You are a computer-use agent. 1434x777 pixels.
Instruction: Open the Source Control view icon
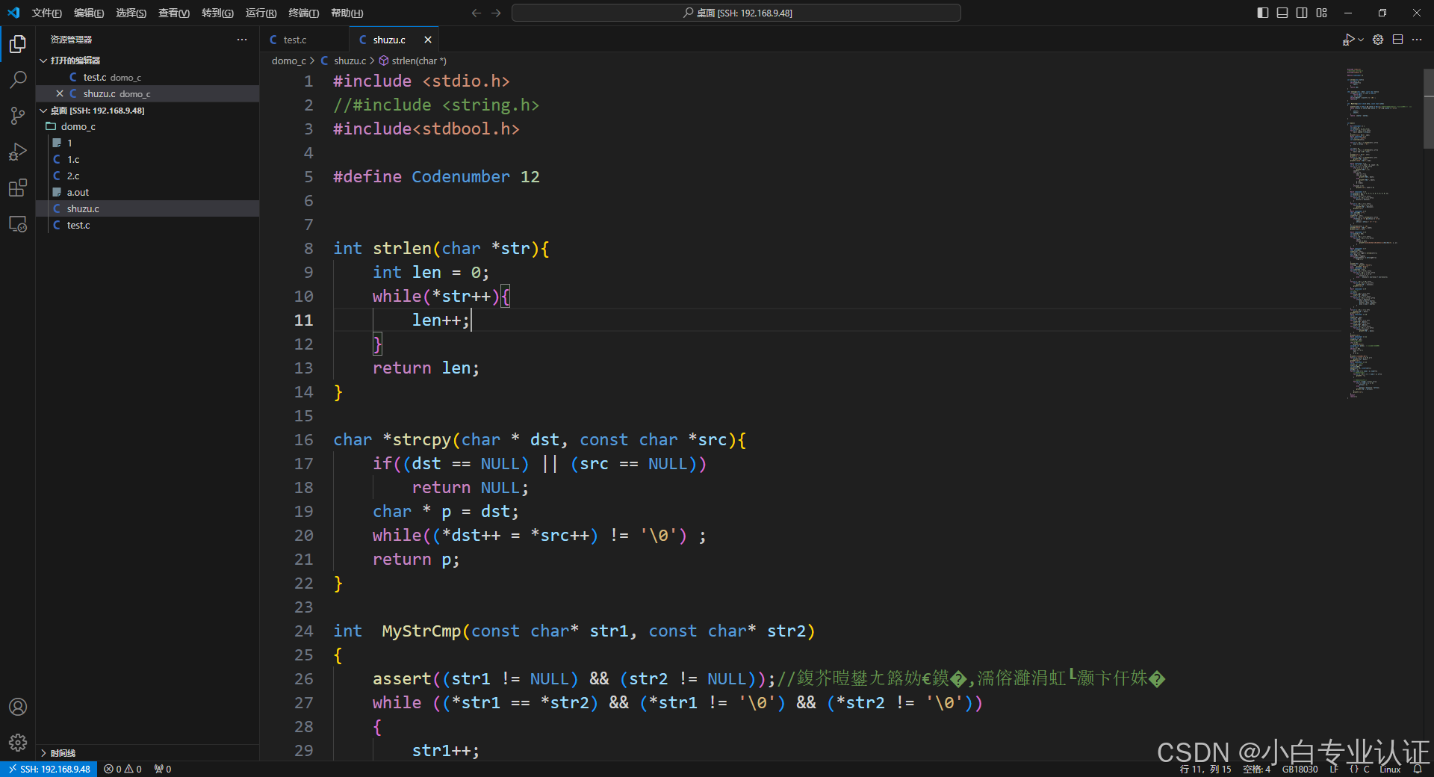17,116
